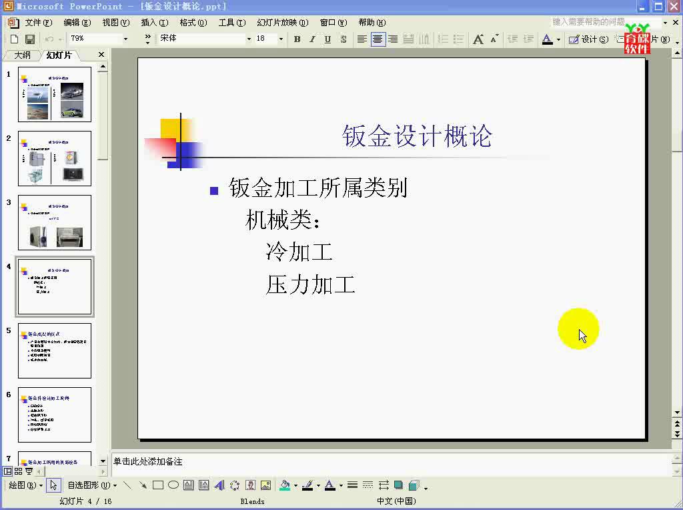
Task: Insert WordArt
Action: (219, 485)
